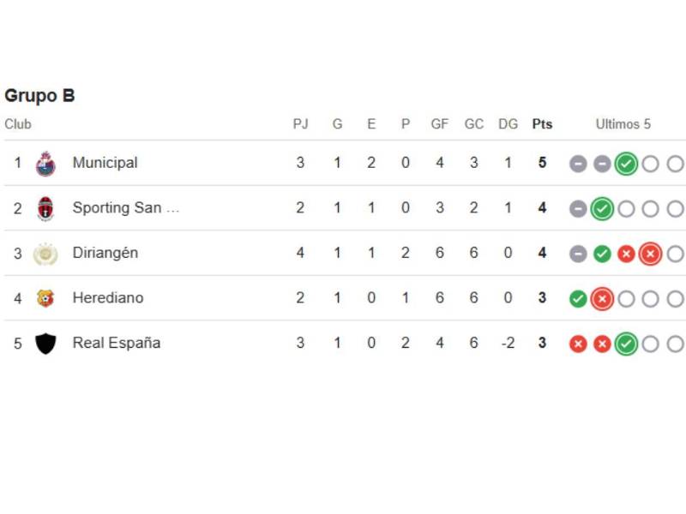This screenshot has height=514, width=686.
Task: Sort standings by the PJ column
Action: [301, 123]
